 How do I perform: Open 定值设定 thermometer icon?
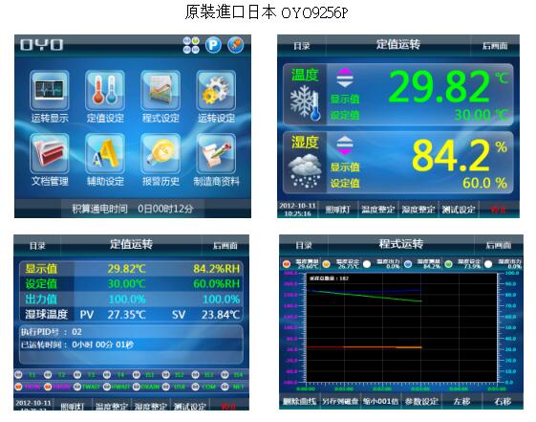coord(105,90)
